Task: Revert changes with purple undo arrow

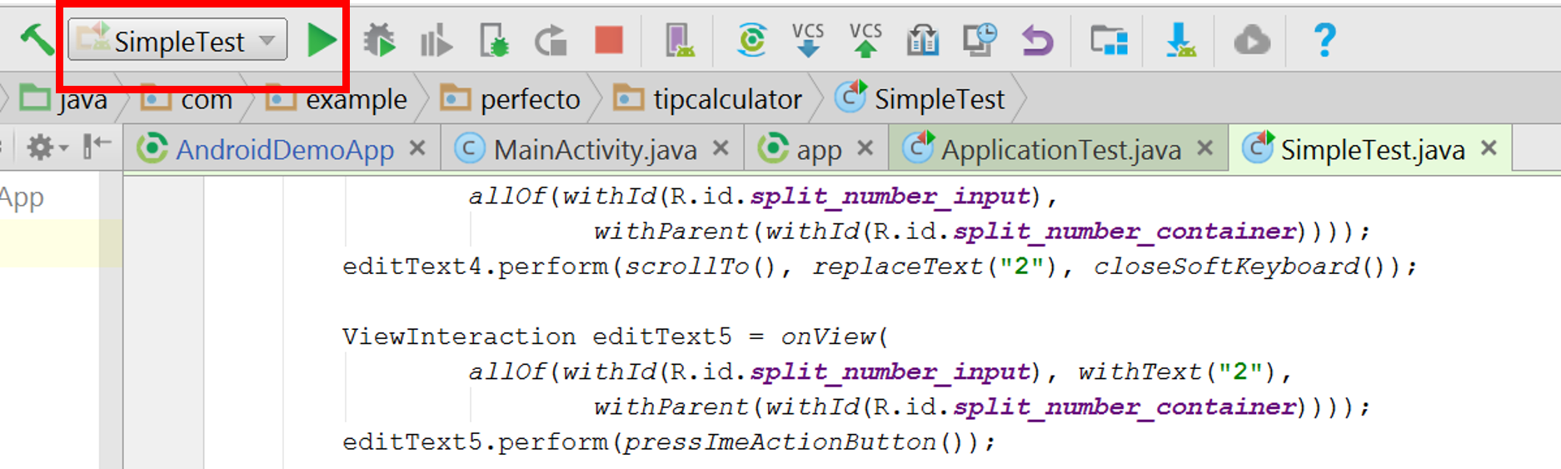Action: (x=1037, y=40)
